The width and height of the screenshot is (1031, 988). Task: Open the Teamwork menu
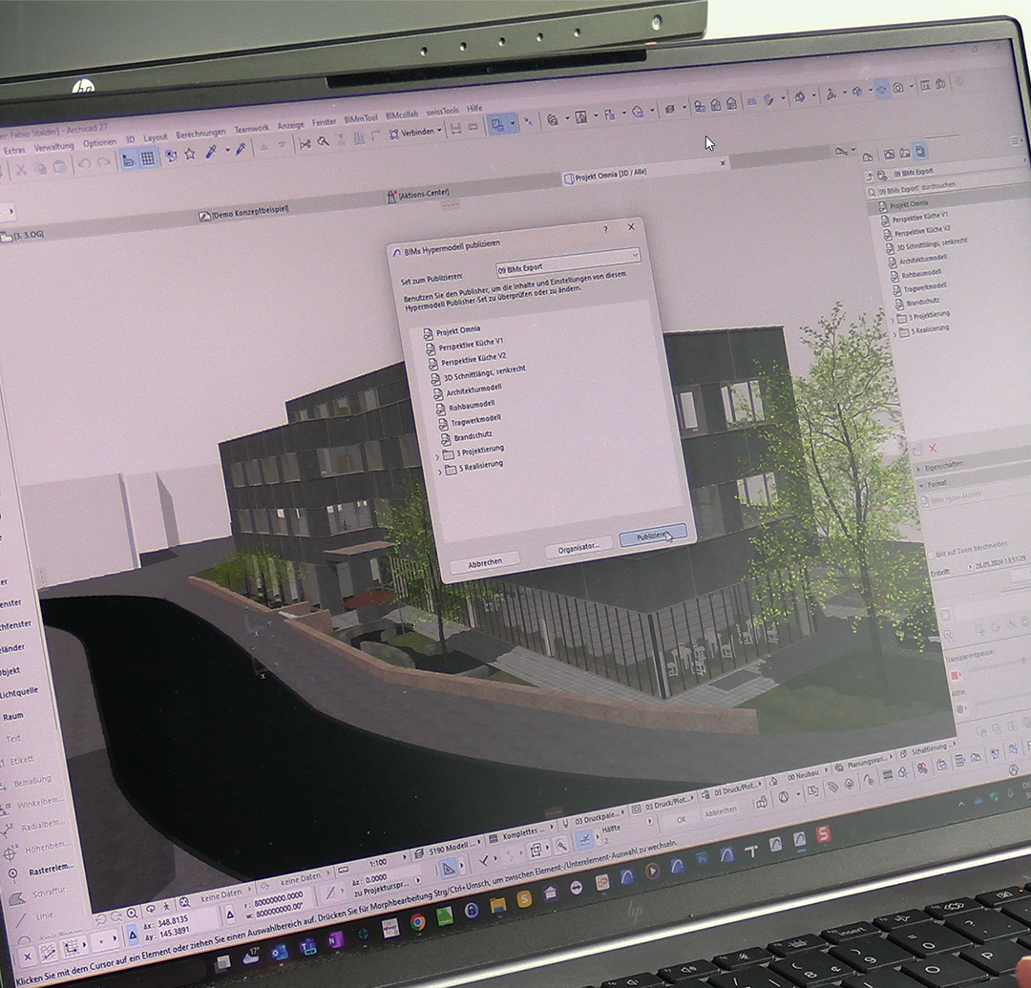[252, 129]
